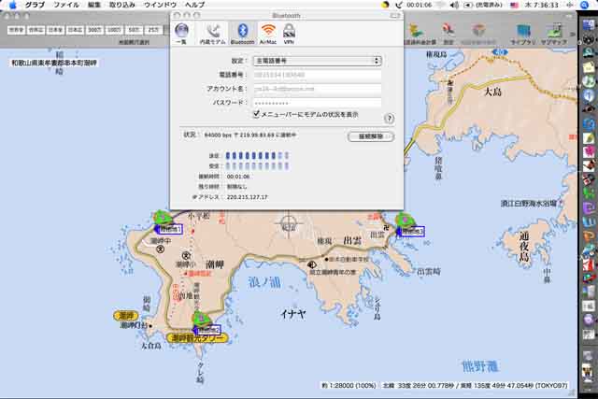Open the 一覧 (show all) pane icon
Image resolution: width=598 pixels, height=399 pixels.
coord(181,34)
